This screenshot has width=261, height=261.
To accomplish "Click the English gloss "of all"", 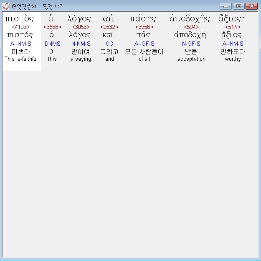I will 144,59.
